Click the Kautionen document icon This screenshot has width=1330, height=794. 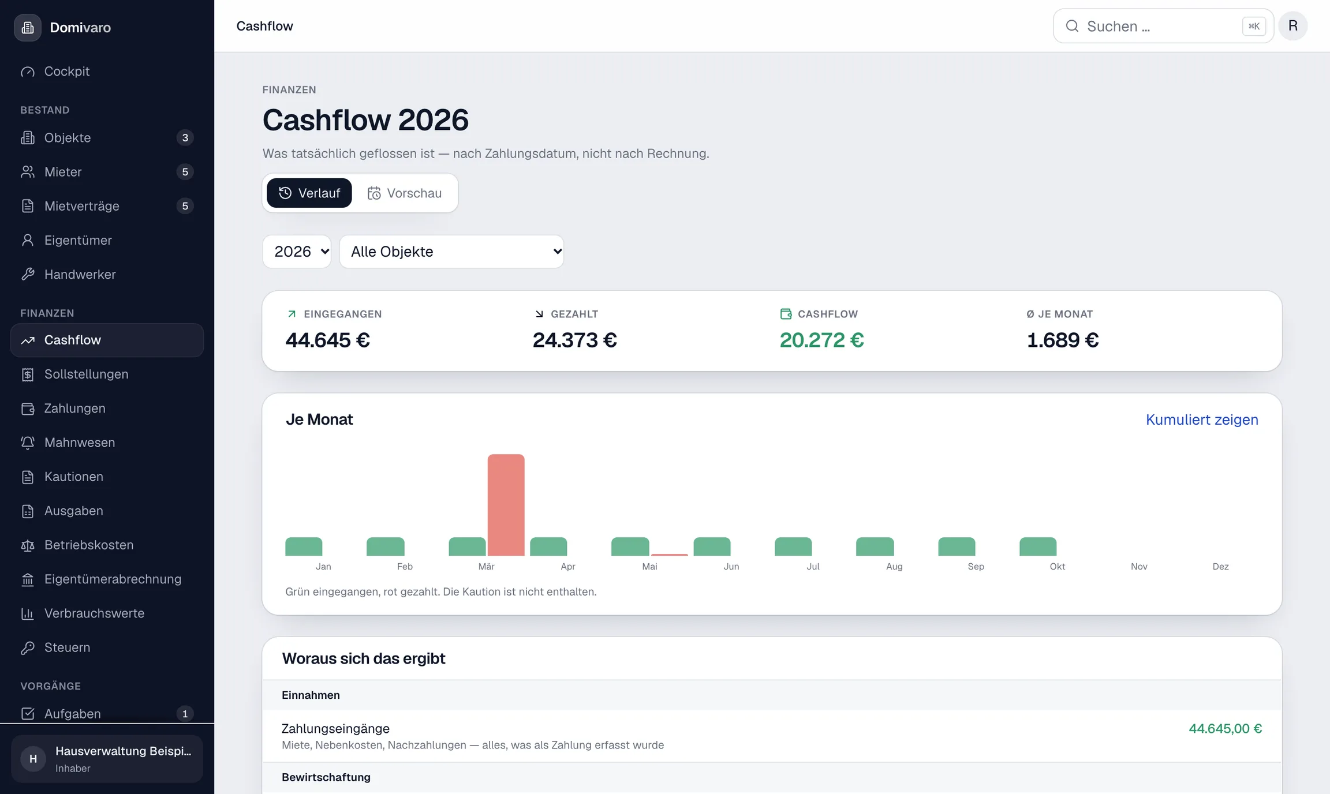28,477
